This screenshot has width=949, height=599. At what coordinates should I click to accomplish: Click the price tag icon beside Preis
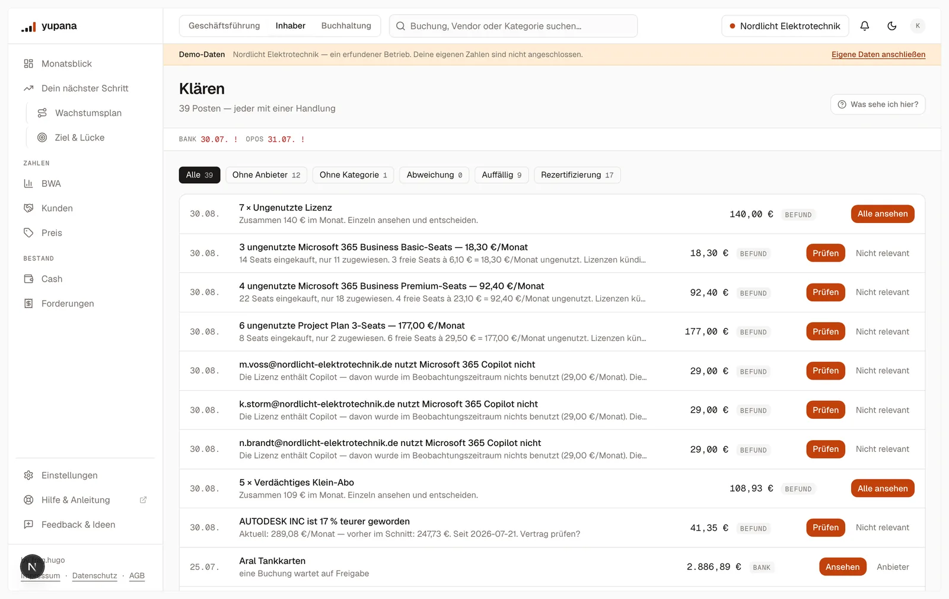(28, 233)
